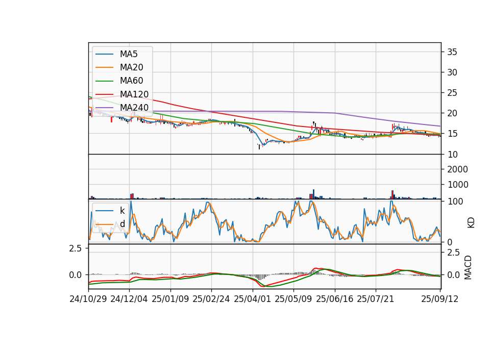
Task: Click the price axis value 10
Action: [452, 154]
